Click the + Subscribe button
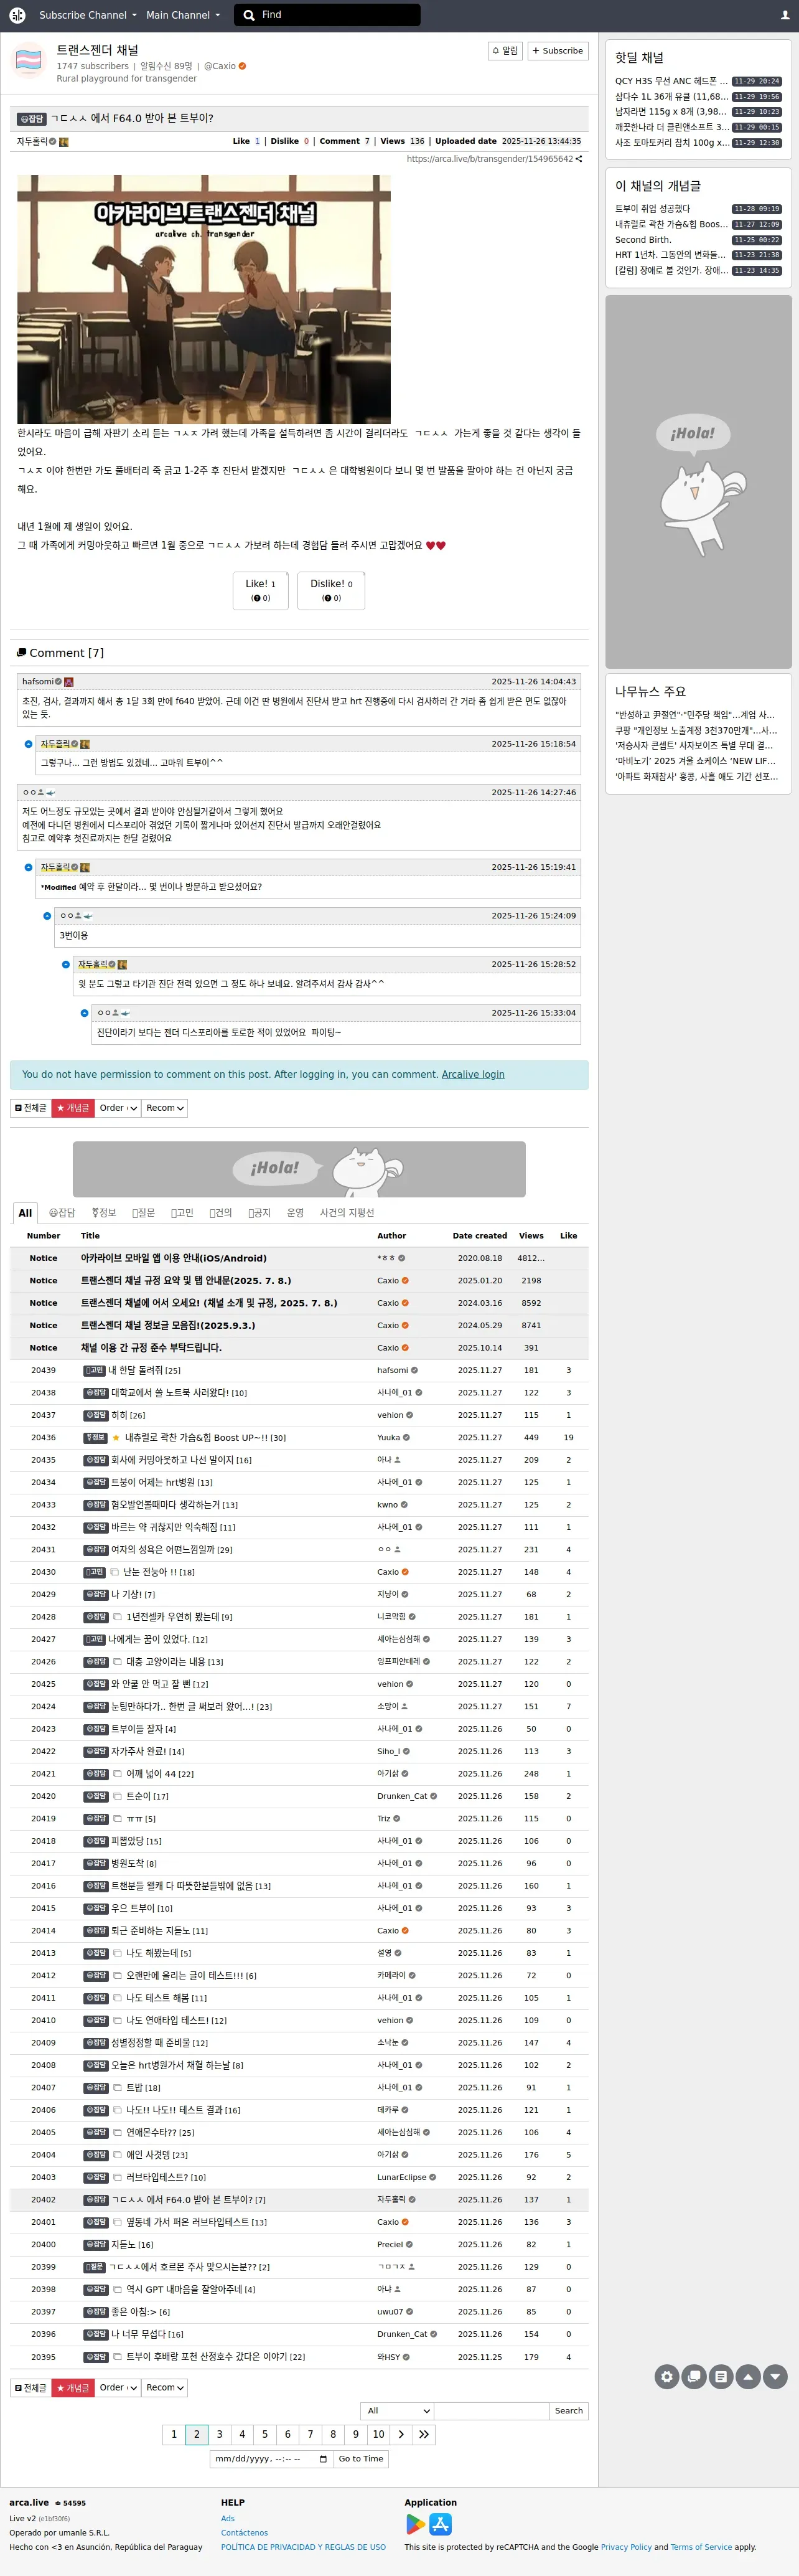The height and width of the screenshot is (2576, 799). (x=558, y=51)
